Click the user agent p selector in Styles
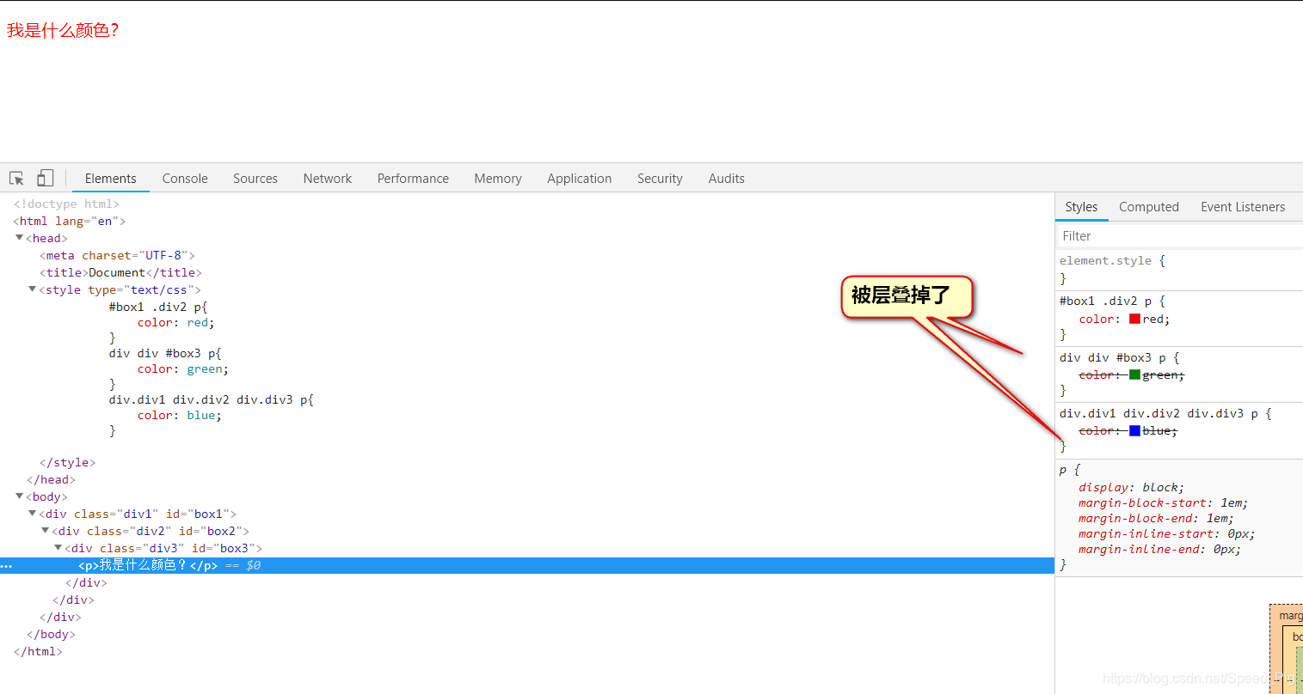1303x694 pixels. tap(1063, 470)
